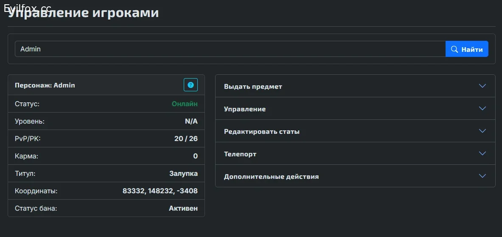Click the magnifier icon in the Найти button
The height and width of the screenshot is (237, 502).
(454, 49)
